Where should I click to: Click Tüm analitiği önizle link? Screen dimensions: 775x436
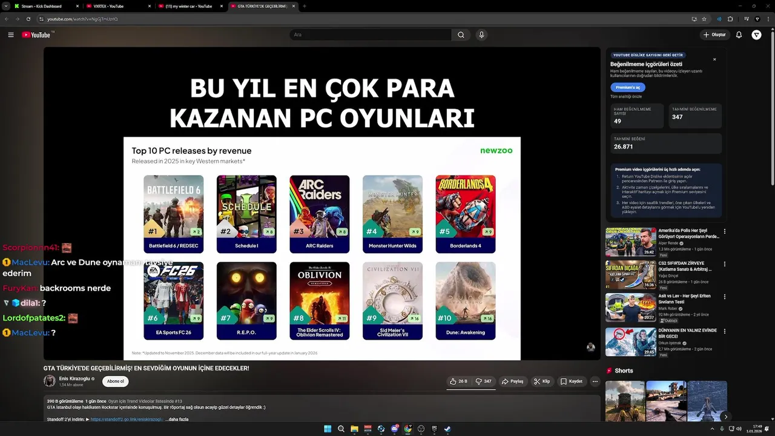[x=626, y=96]
